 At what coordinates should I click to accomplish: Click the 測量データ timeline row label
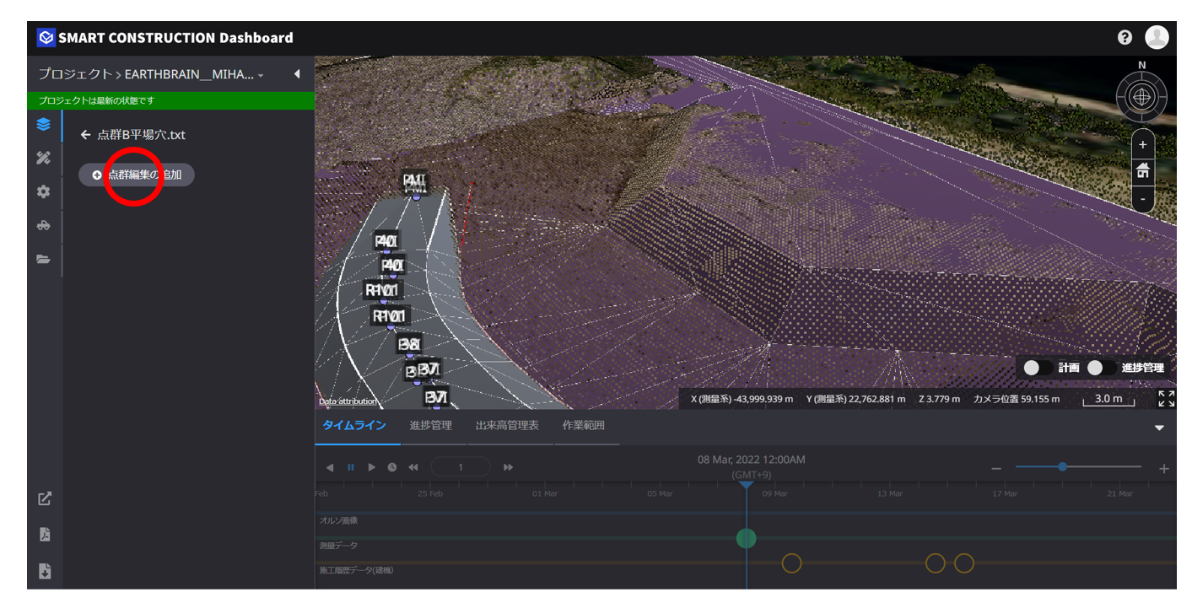(338, 546)
